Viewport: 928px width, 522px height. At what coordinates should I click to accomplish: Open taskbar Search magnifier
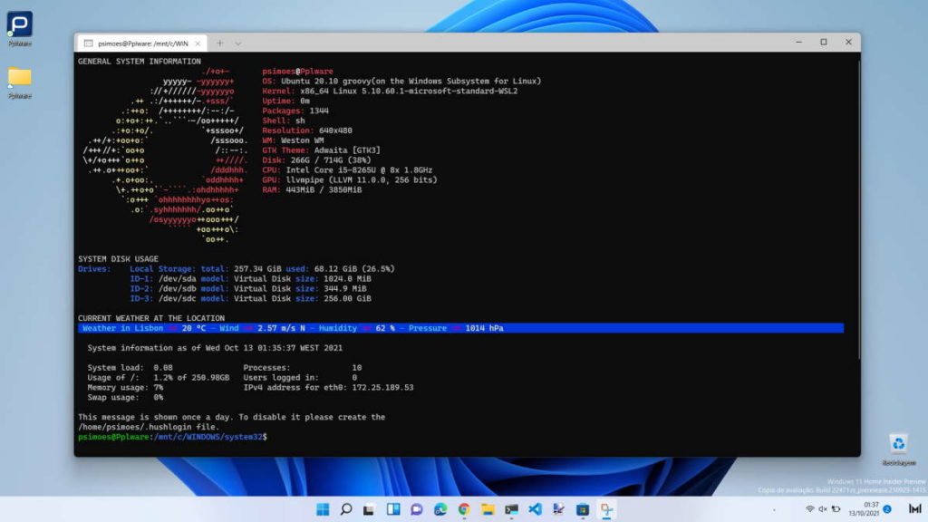[x=346, y=509]
